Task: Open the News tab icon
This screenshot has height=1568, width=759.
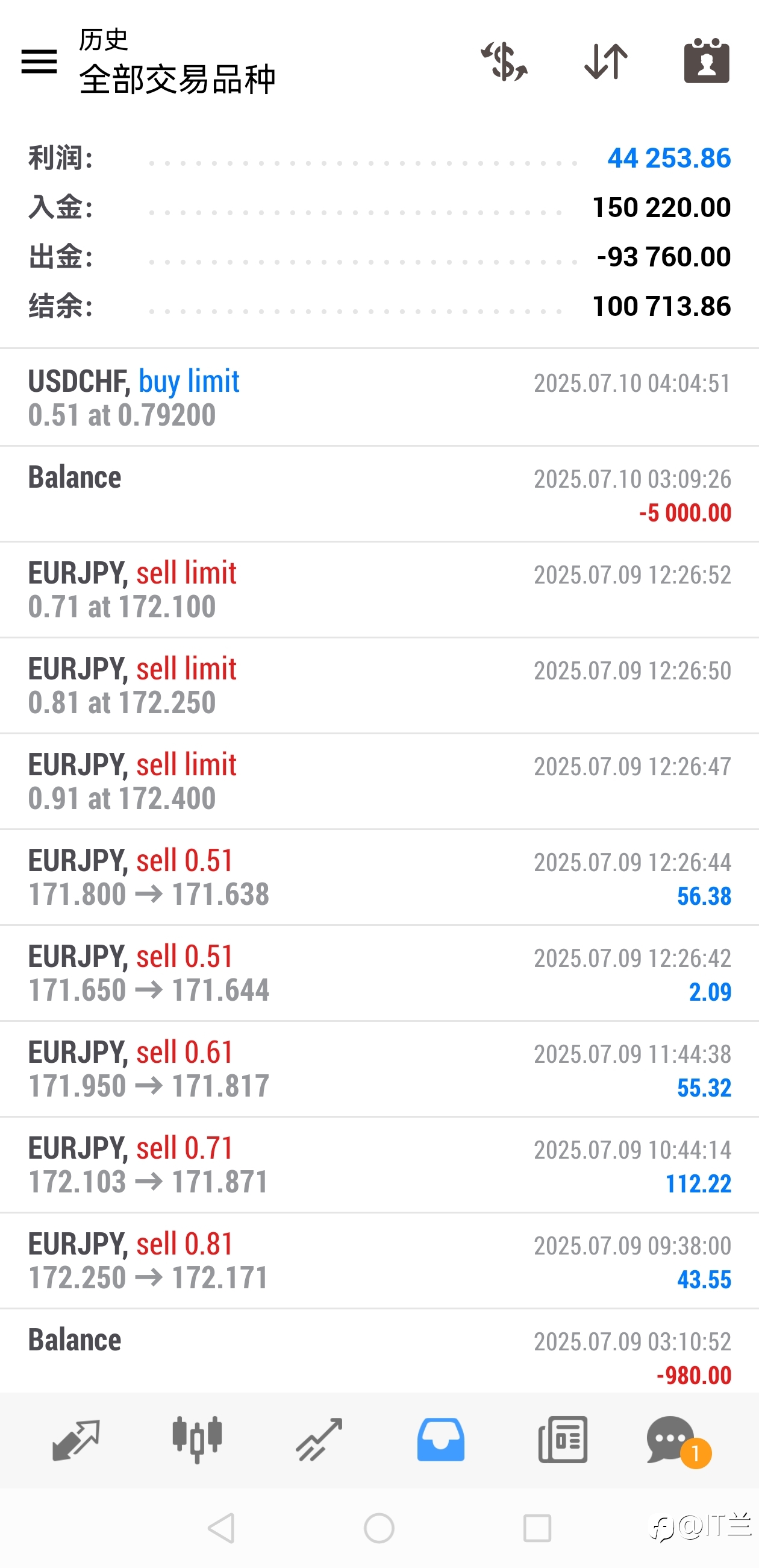Action: click(x=563, y=1440)
